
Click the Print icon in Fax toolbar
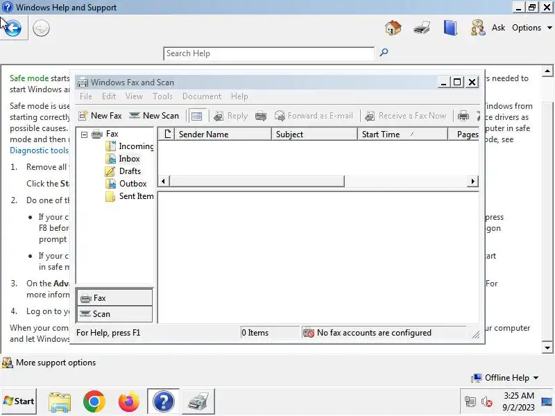(463, 116)
